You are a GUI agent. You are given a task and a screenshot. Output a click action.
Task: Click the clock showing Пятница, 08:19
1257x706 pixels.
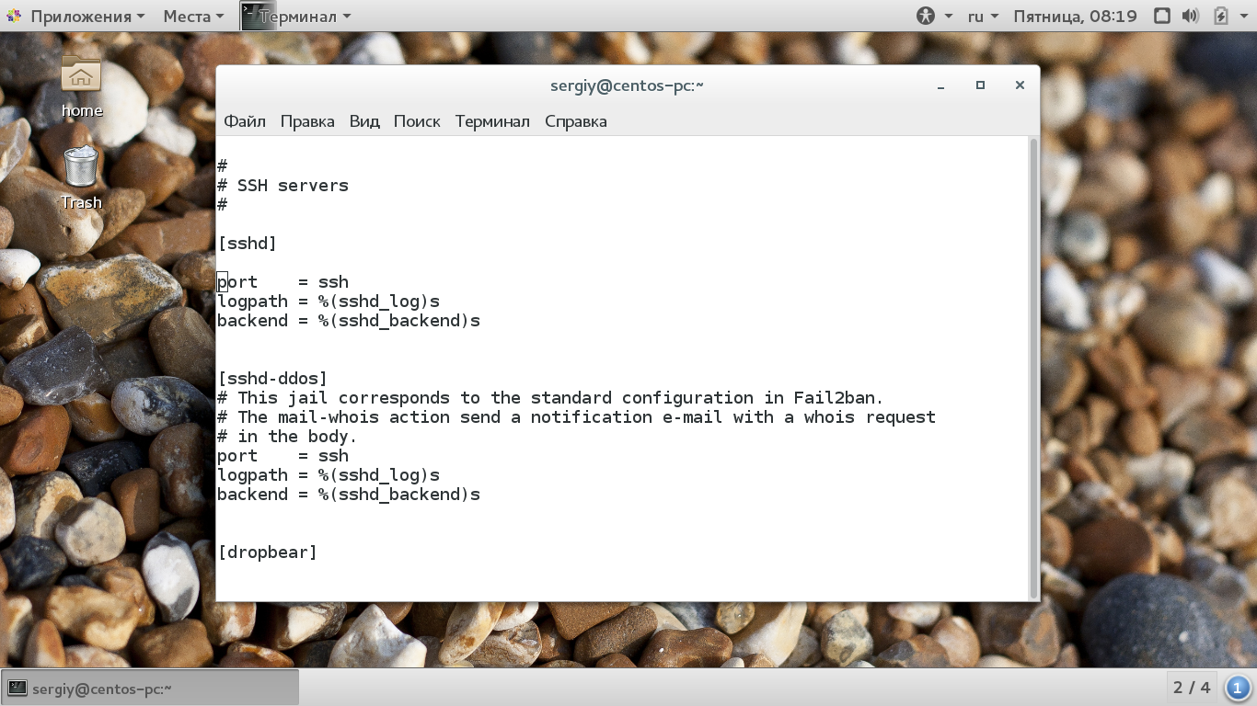tap(1075, 16)
